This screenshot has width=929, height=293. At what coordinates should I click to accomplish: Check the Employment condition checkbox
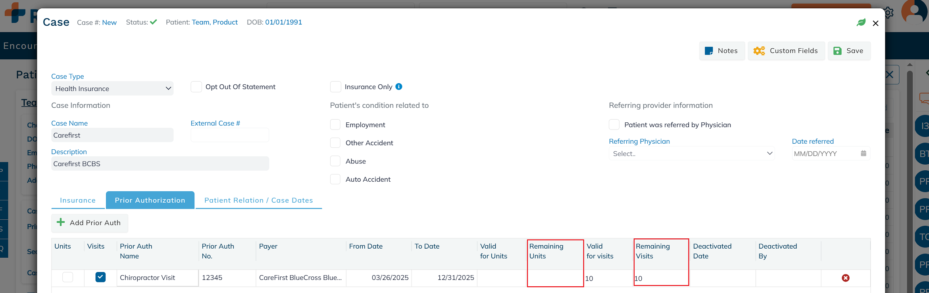click(335, 125)
